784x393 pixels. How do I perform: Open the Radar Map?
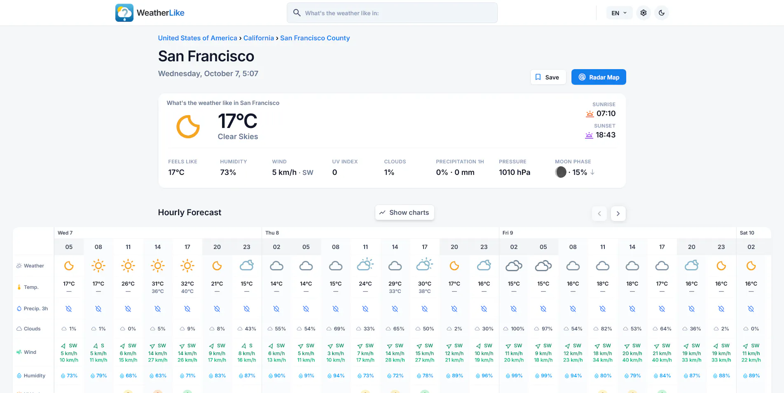[599, 77]
